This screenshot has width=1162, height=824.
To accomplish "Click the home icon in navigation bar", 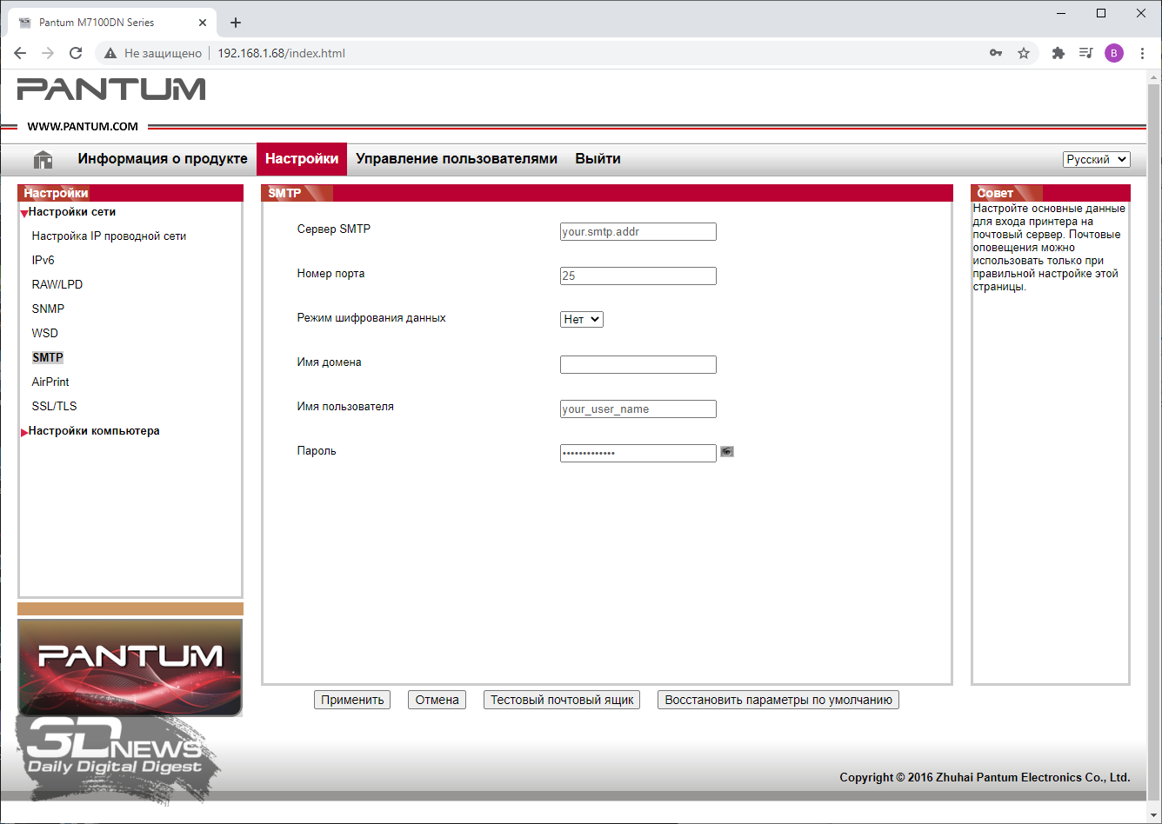I will [x=43, y=160].
